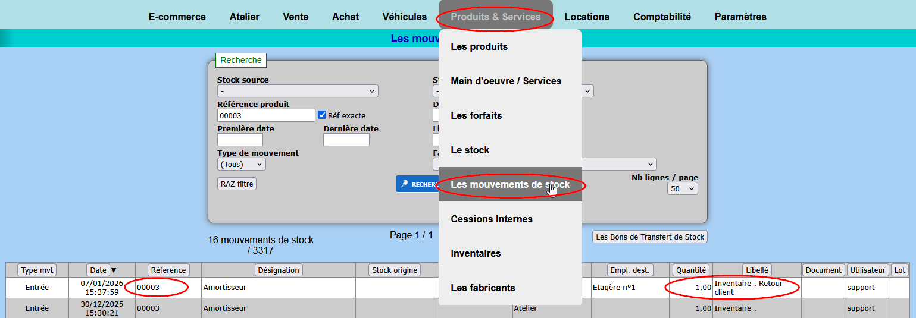The image size is (916, 318).
Task: Select Les fabricants menu item
Action: click(483, 288)
